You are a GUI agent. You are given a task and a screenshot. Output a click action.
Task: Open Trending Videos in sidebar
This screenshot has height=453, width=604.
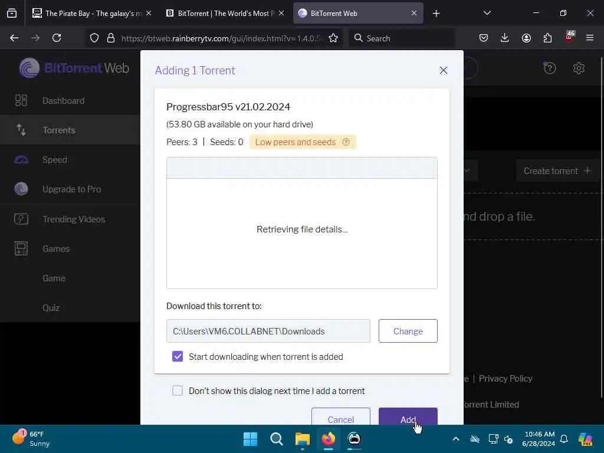pyautogui.click(x=74, y=219)
